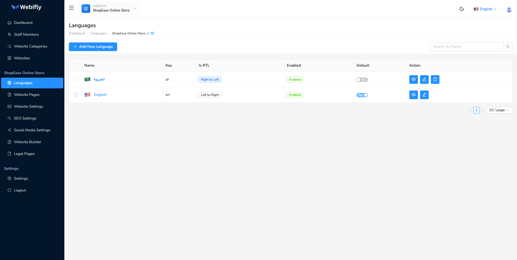The height and width of the screenshot is (260, 517).
Task: Open the edit icon for English language
Action: [x=424, y=95]
